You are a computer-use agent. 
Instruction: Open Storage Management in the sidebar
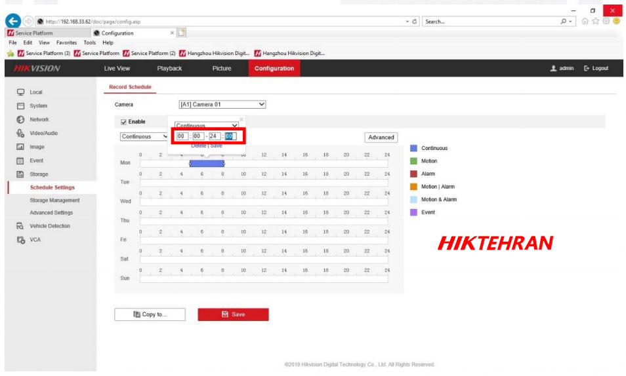click(54, 200)
